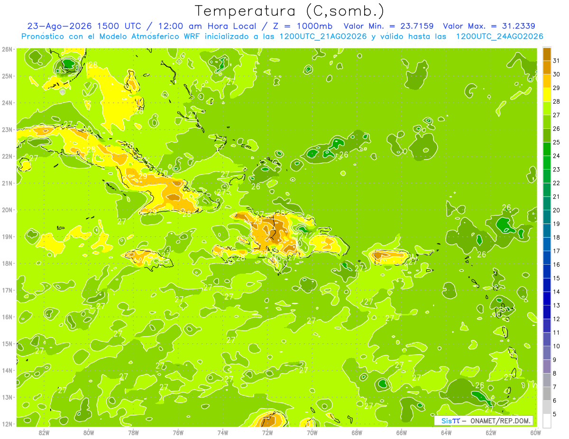Click the longitude label '60W'

[x=535, y=432]
